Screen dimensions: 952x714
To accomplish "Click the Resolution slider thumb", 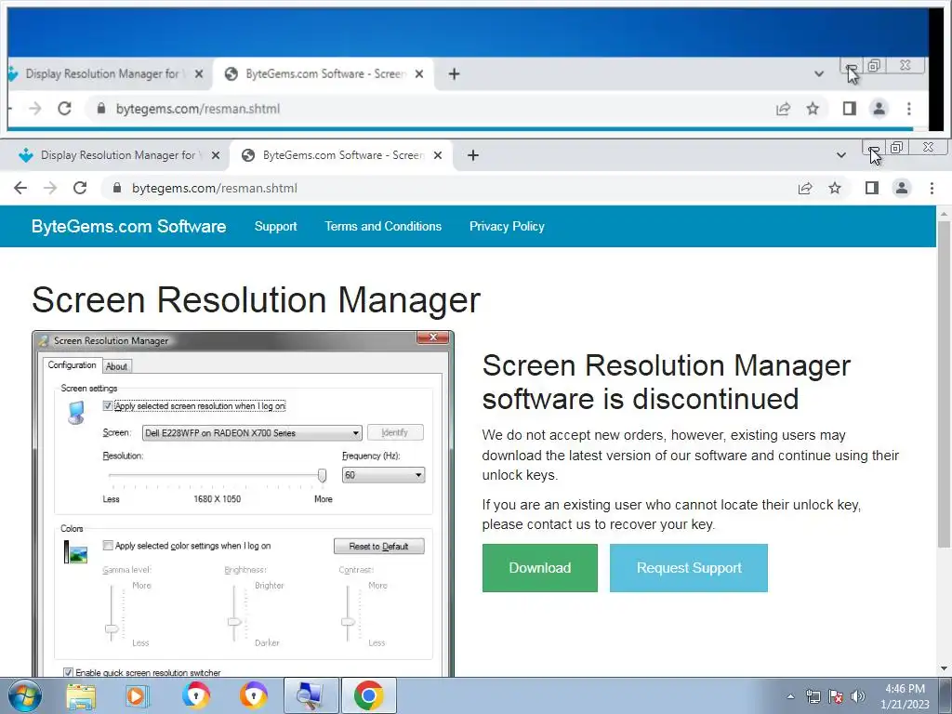I will point(322,475).
